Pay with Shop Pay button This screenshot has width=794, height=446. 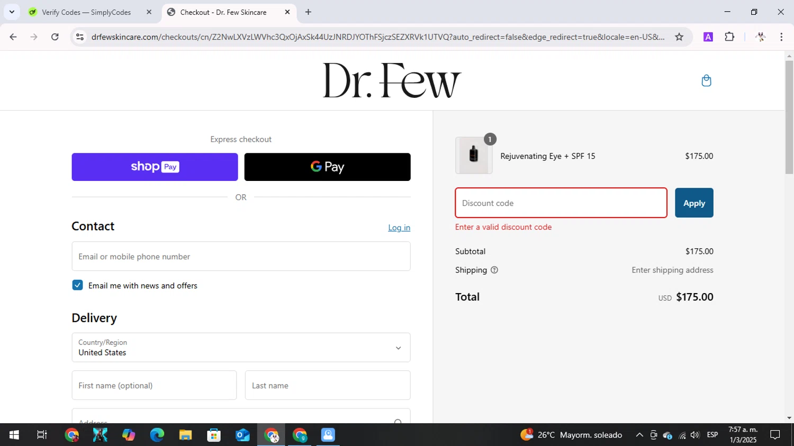[x=155, y=167]
